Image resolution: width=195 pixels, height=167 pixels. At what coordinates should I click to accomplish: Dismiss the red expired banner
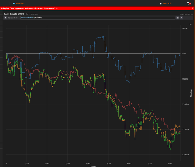pos(193,8)
